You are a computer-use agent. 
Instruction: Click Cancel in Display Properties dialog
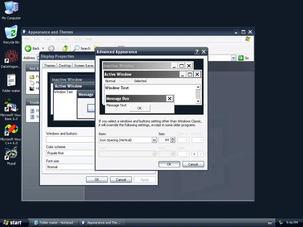click(121, 180)
